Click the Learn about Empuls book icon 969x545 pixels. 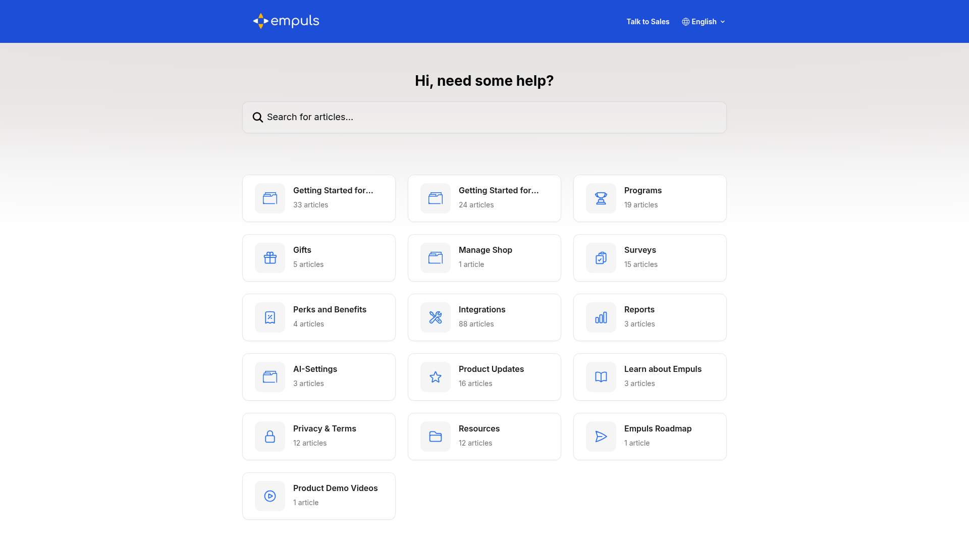[x=601, y=377]
